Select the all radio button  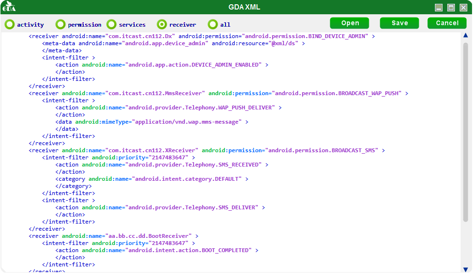[x=213, y=24]
